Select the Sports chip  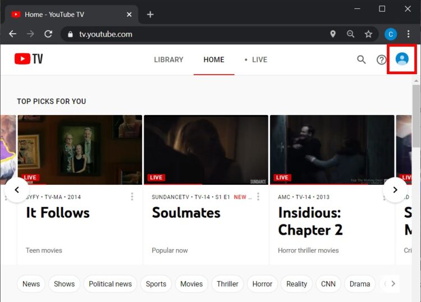point(156,284)
